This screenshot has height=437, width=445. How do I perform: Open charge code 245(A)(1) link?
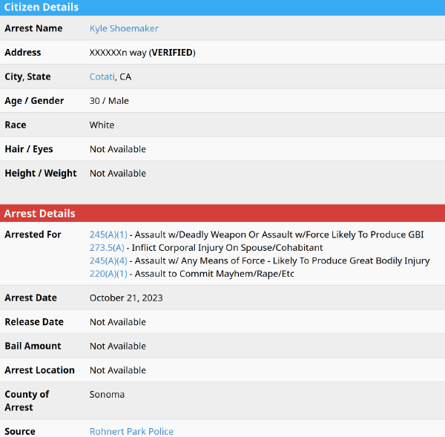108,235
